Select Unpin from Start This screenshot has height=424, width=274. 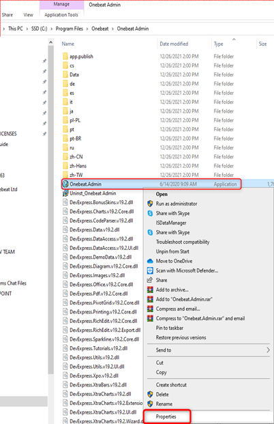click(172, 251)
